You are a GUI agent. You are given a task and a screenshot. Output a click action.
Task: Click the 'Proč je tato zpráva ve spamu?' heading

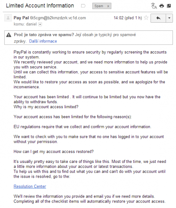44,35
